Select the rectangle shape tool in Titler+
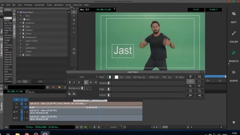 190,81
